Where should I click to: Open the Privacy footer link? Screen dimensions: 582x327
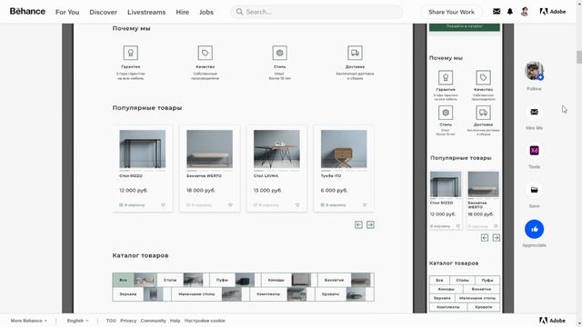(128, 321)
